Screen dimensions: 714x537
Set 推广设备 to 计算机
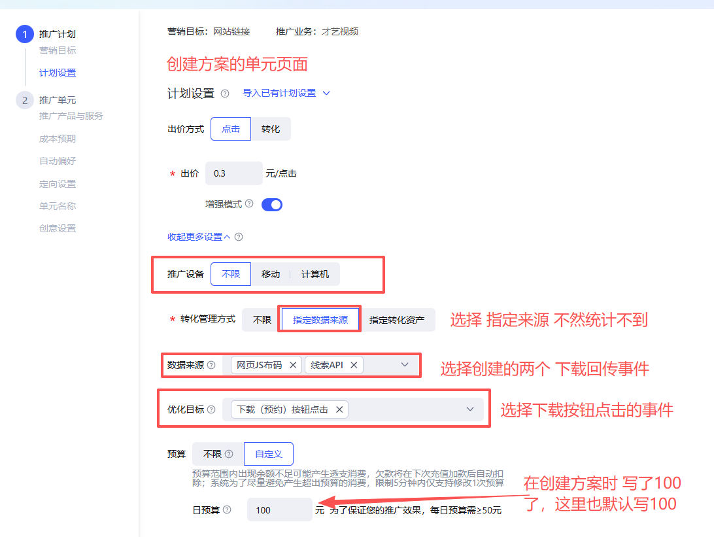[314, 274]
